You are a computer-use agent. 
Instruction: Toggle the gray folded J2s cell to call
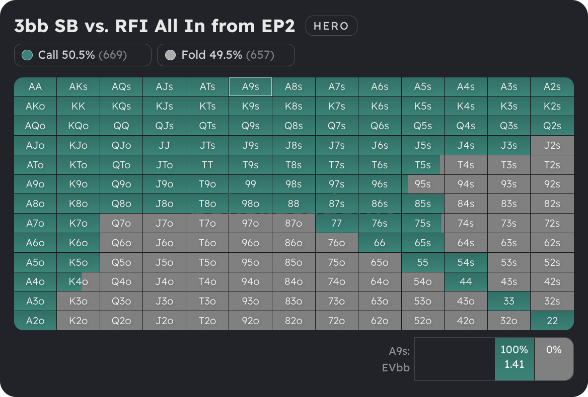(x=552, y=145)
